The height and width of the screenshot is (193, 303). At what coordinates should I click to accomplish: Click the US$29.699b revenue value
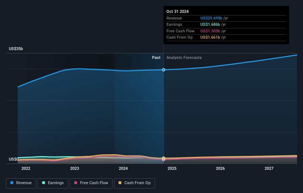[211, 18]
